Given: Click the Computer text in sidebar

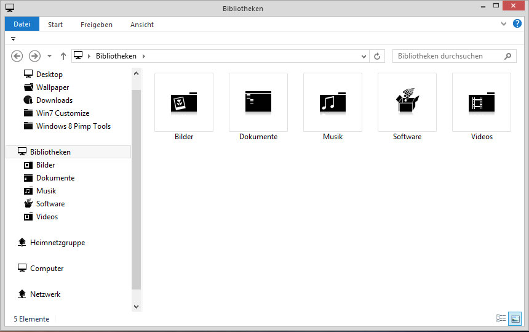Looking at the screenshot, I should (47, 269).
